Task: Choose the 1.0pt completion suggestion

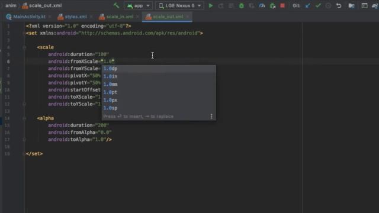Action: point(159,92)
